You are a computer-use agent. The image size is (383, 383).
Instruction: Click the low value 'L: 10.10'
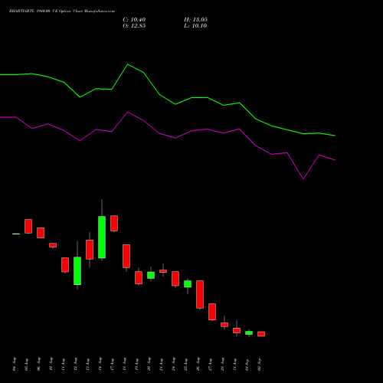pyautogui.click(x=195, y=26)
